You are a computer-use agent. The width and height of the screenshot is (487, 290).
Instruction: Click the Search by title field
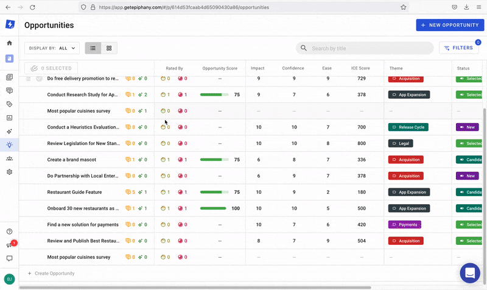(365, 48)
